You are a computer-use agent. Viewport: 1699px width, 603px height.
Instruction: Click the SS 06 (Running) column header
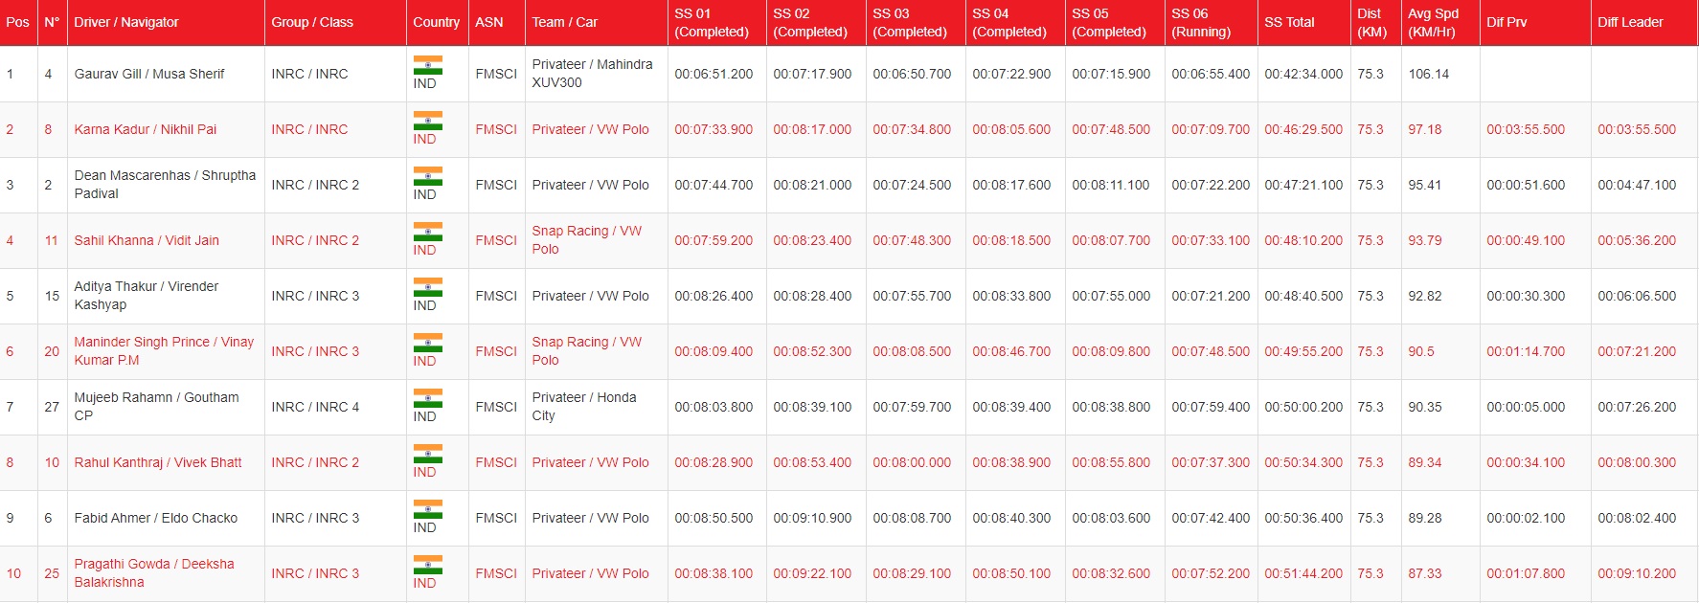1201,22
